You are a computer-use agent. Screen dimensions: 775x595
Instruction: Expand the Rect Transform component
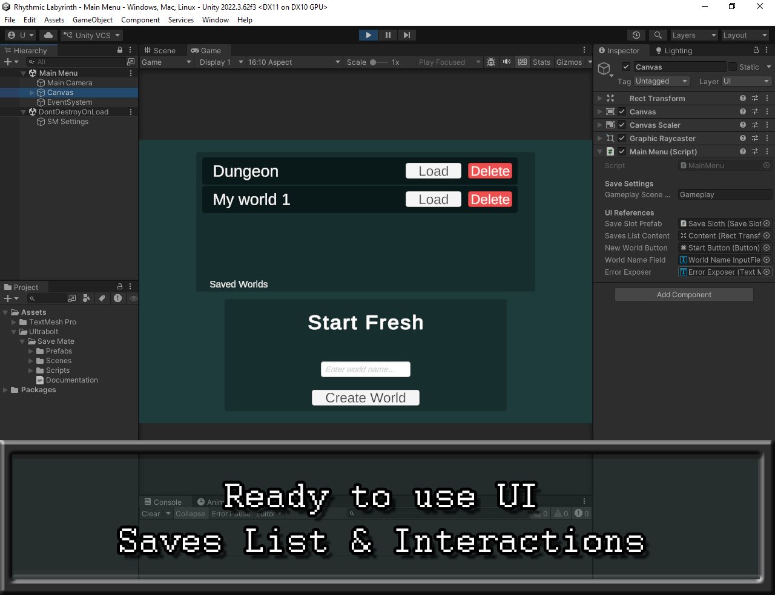tap(600, 98)
